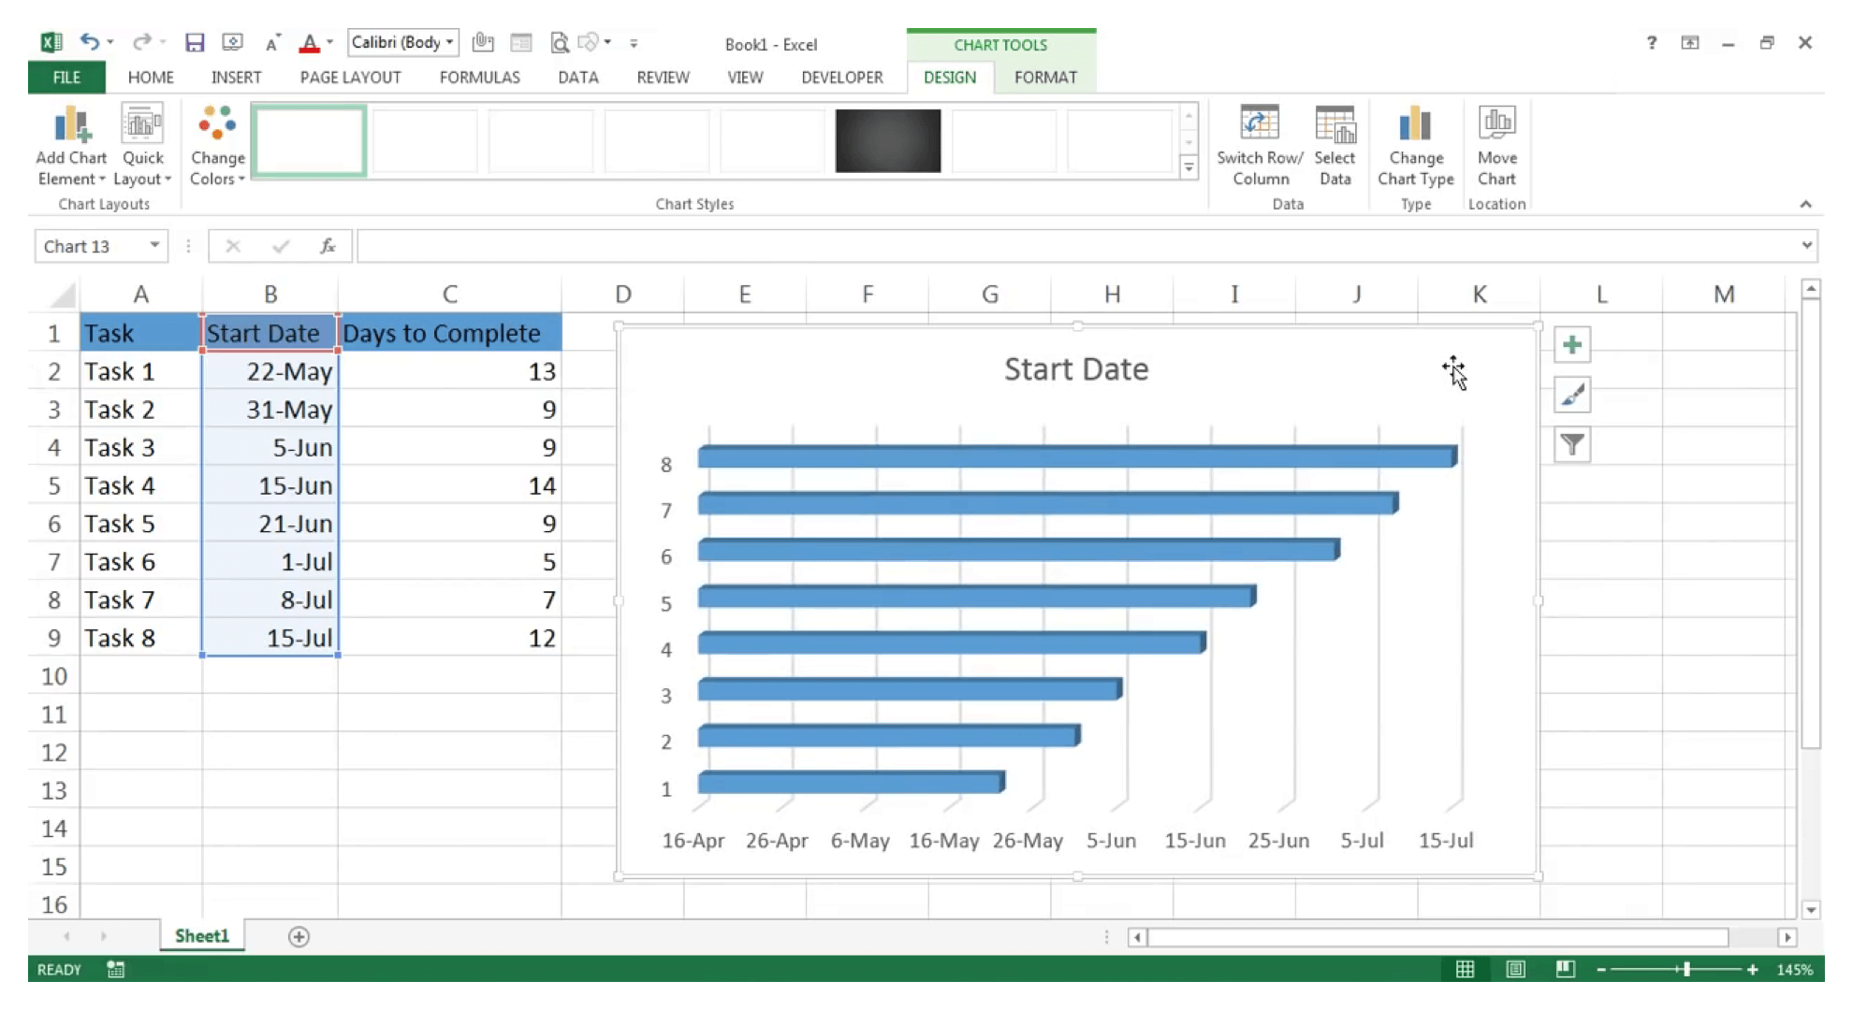Enable the chart filter visibility toggle
1853x1010 pixels.
pyautogui.click(x=1573, y=445)
